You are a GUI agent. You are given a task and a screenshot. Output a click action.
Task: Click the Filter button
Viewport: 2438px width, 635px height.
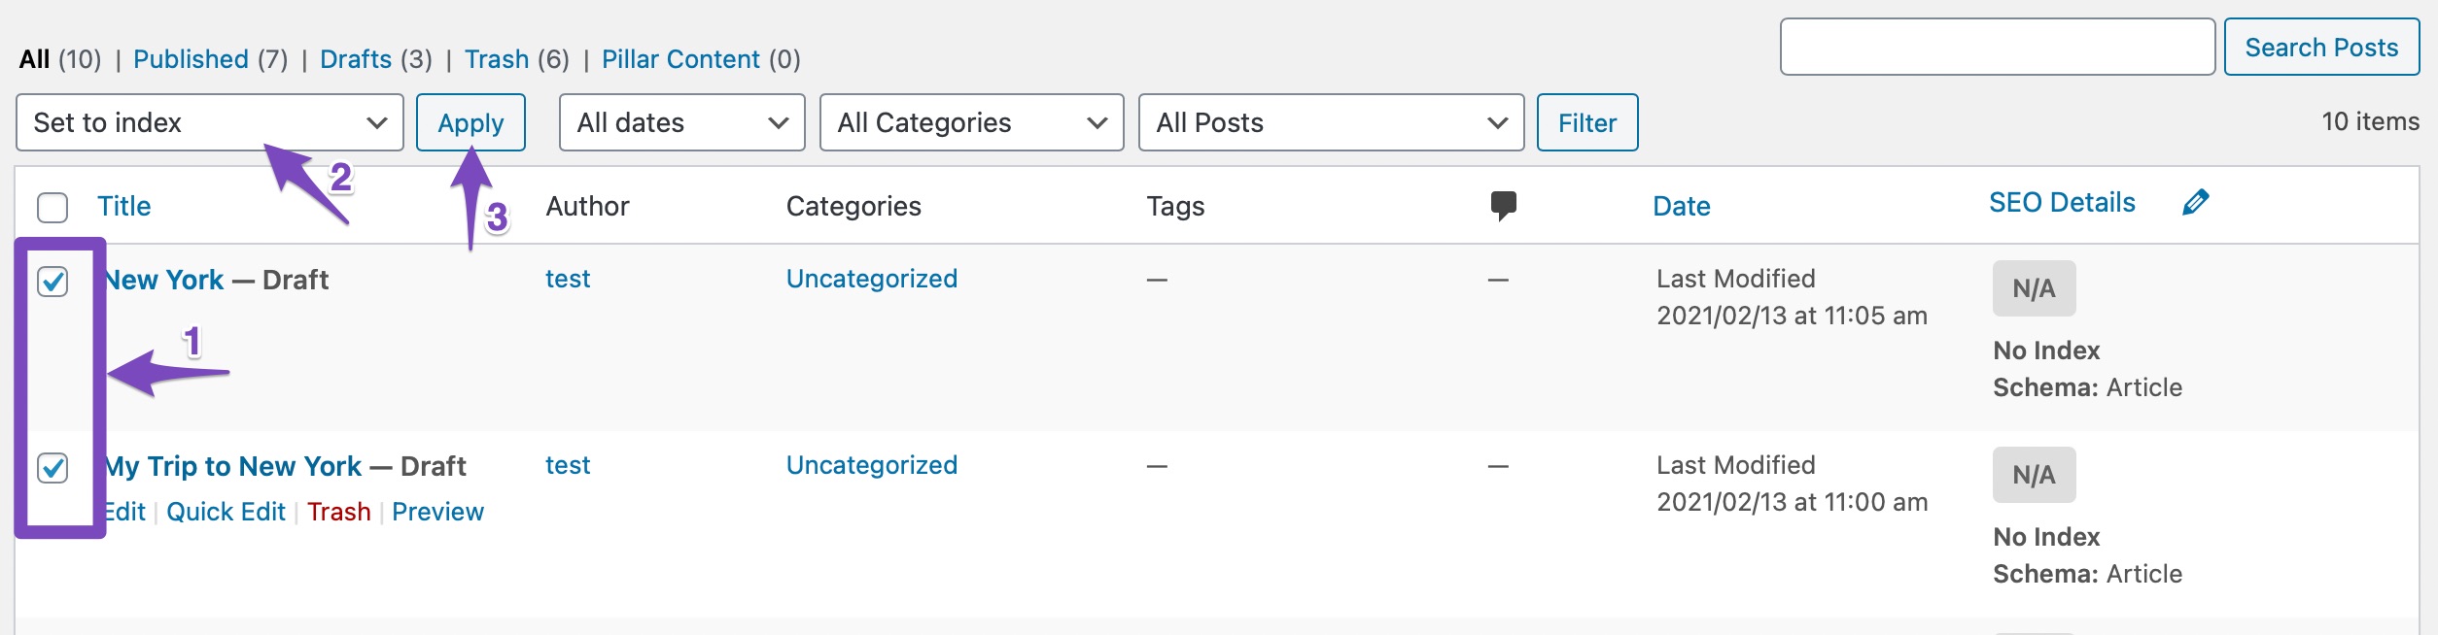[1586, 122]
